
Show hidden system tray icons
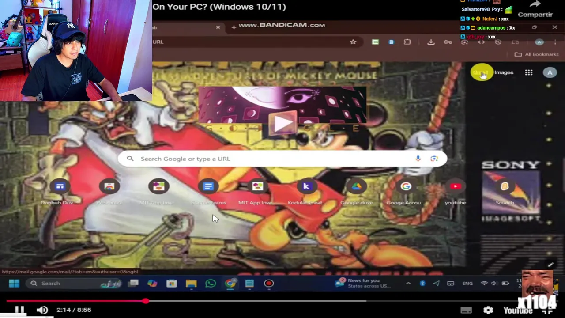pyautogui.click(x=408, y=284)
